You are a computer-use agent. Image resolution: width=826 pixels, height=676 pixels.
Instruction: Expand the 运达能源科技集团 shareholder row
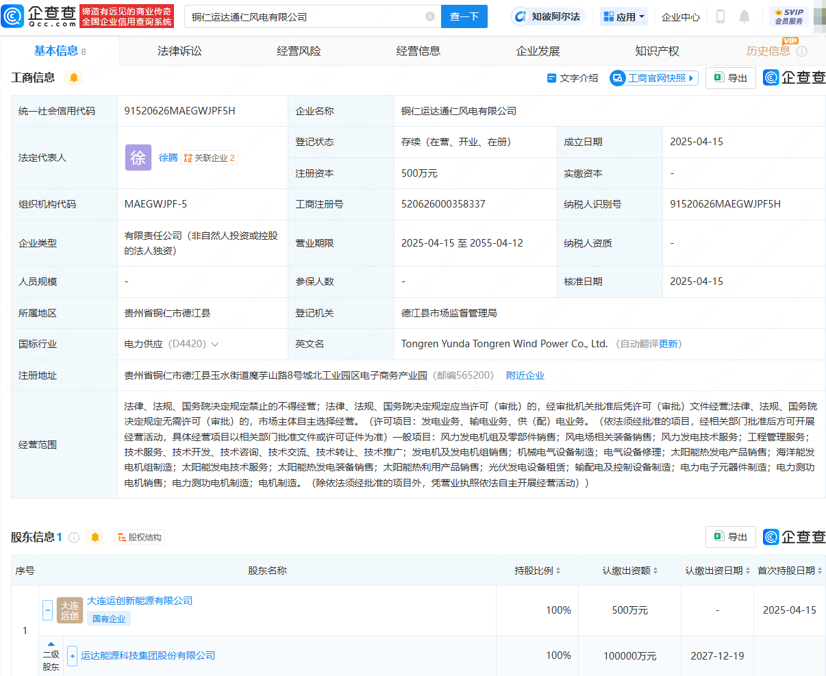[x=72, y=655]
